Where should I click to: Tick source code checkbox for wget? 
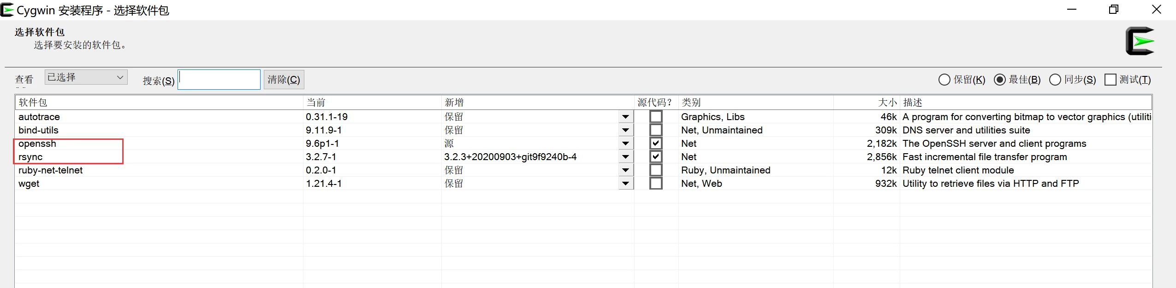(x=655, y=184)
